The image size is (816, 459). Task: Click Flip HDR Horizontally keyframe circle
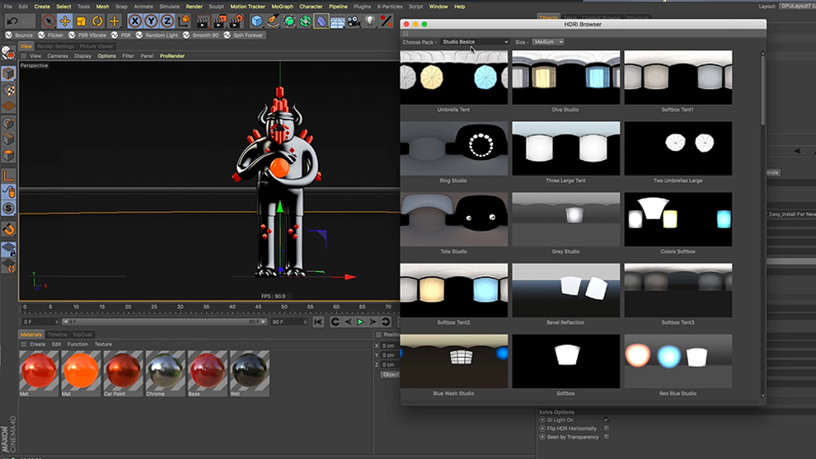point(542,429)
